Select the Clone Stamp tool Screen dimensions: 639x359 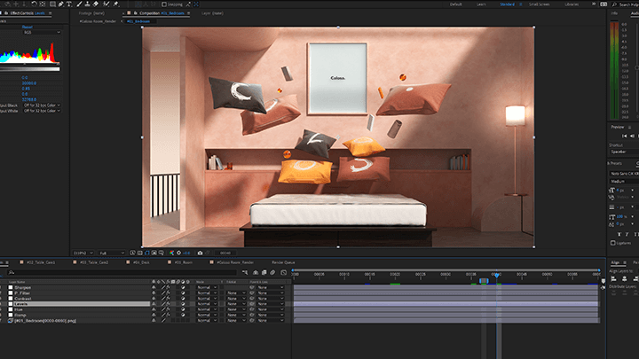[x=87, y=4]
